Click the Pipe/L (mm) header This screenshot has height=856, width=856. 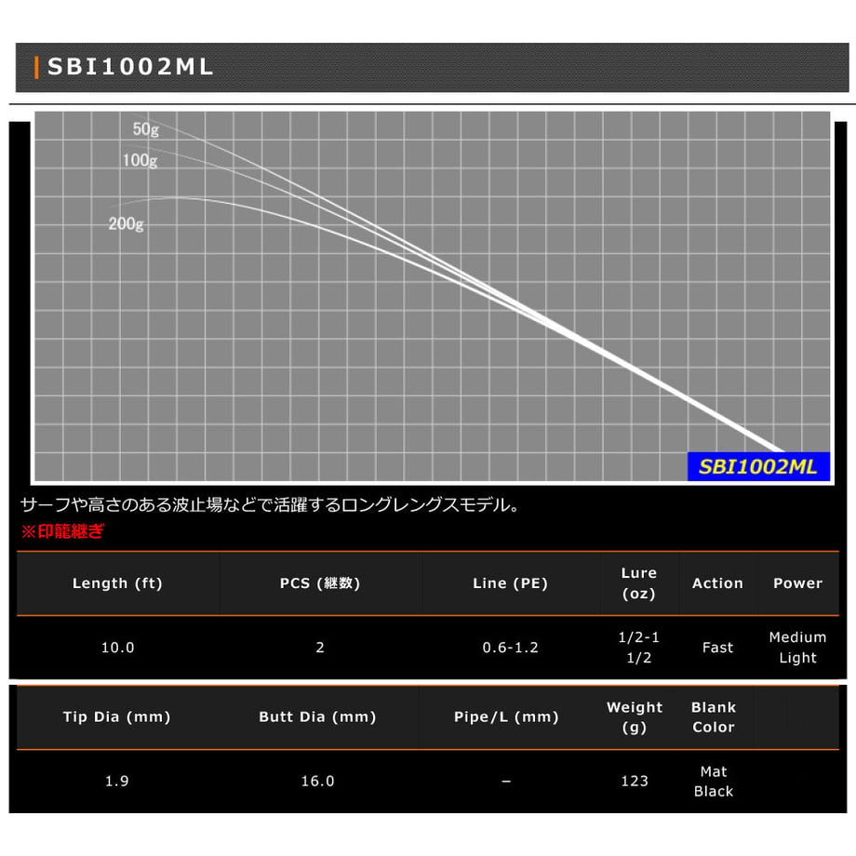point(506,716)
